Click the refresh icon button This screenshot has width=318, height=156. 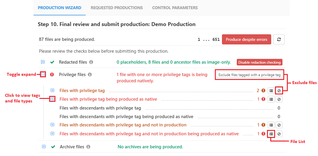tap(279, 39)
